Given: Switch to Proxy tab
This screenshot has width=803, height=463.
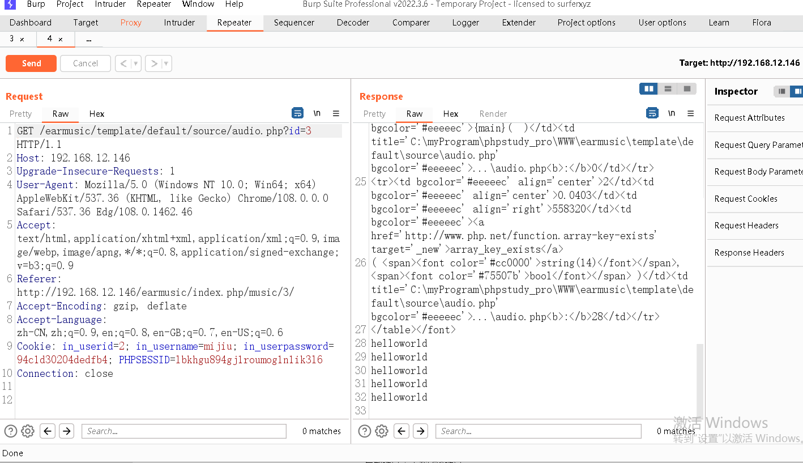Looking at the screenshot, I should click(x=131, y=23).
